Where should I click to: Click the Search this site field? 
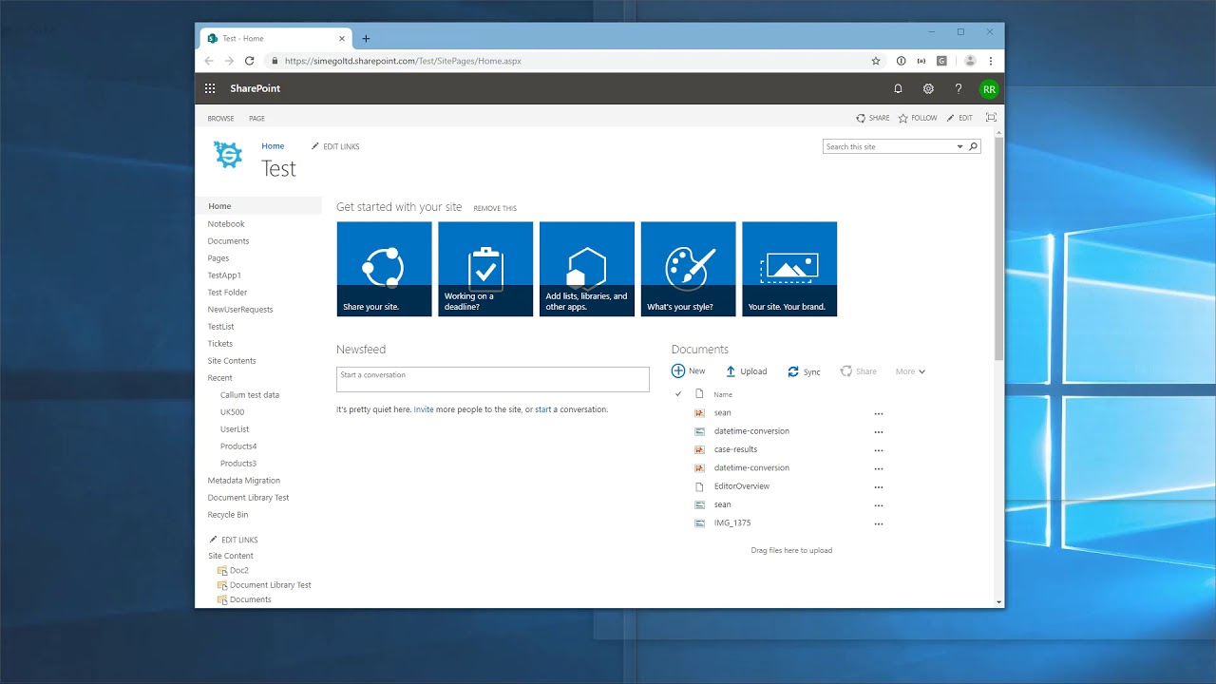888,146
